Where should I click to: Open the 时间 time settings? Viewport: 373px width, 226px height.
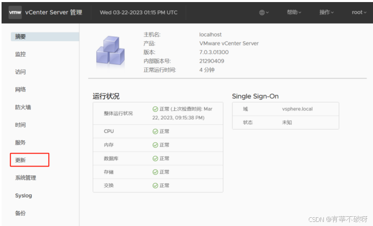coord(20,125)
